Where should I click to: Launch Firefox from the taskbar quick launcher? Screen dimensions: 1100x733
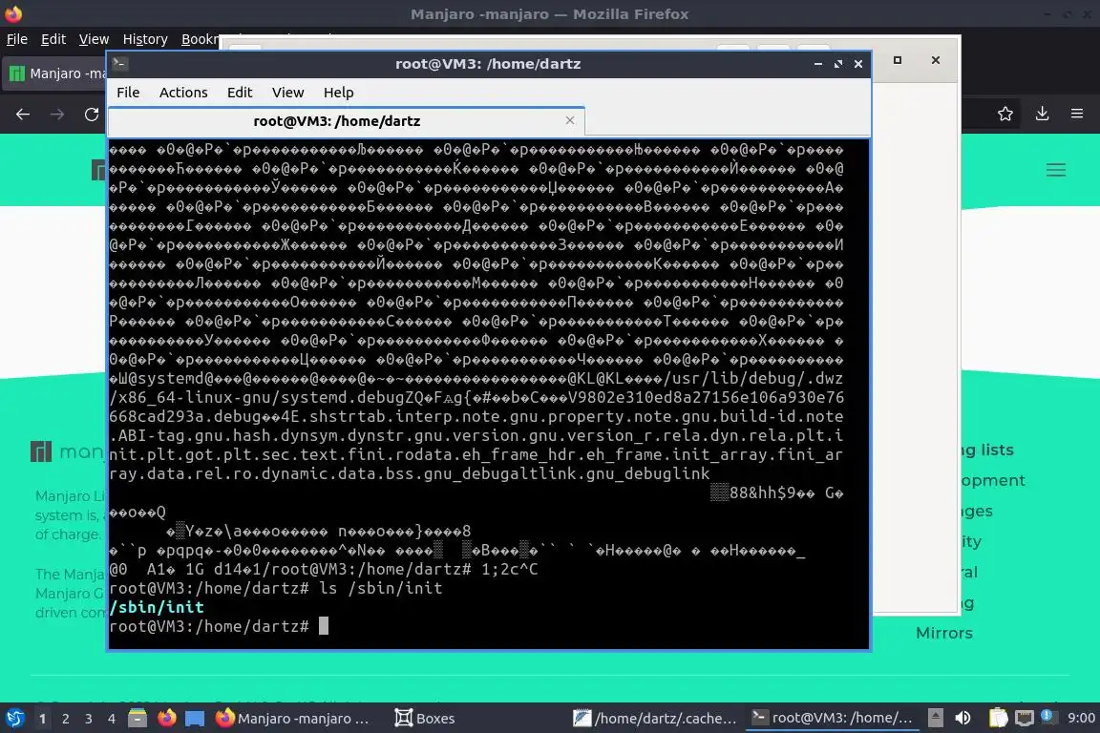166,719
